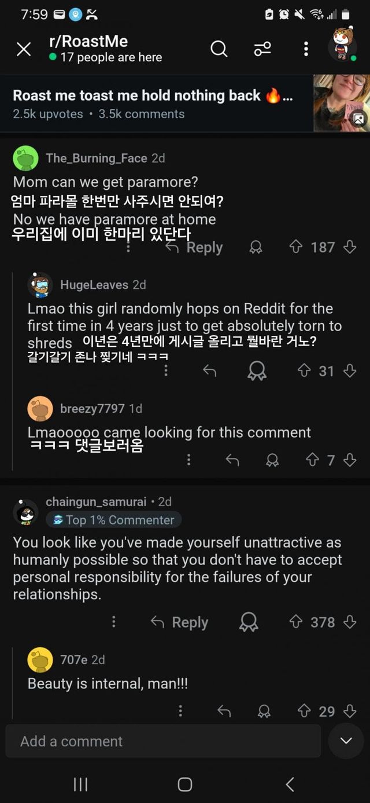This screenshot has height=803, width=370.
Task: Reply arrow on HugeLeaves' comment
Action: coord(209,371)
